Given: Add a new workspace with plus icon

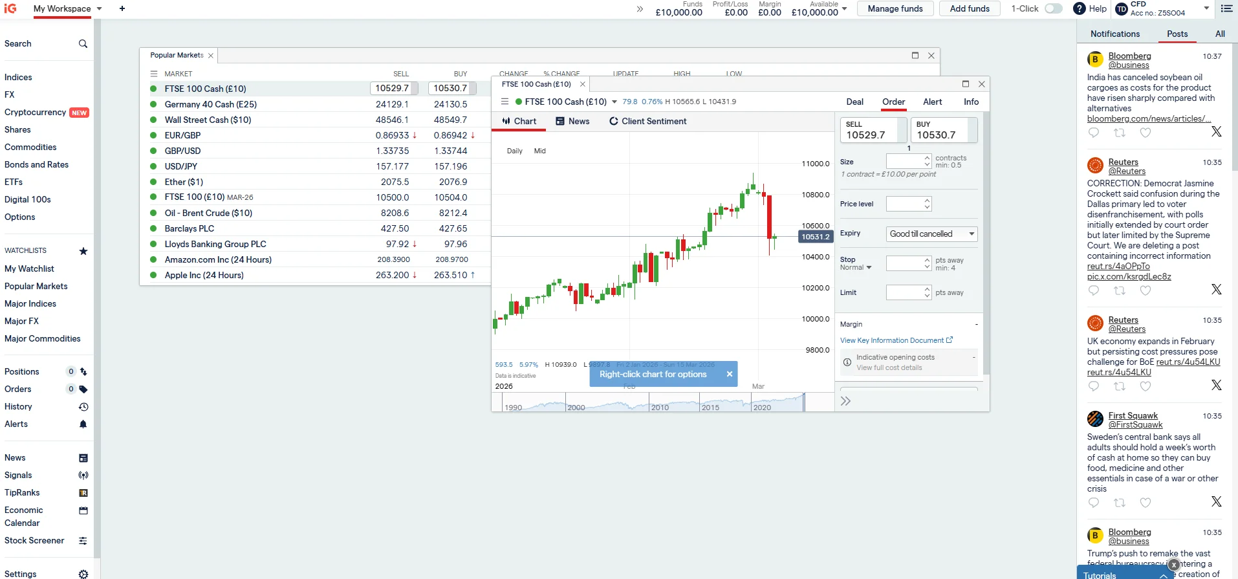Looking at the screenshot, I should pos(122,8).
